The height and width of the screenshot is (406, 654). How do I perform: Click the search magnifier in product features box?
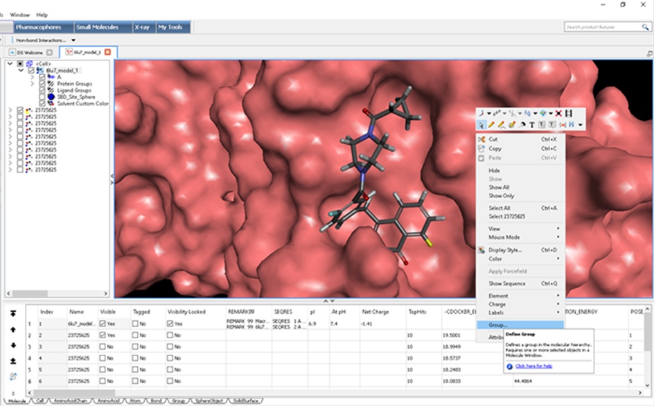point(645,27)
